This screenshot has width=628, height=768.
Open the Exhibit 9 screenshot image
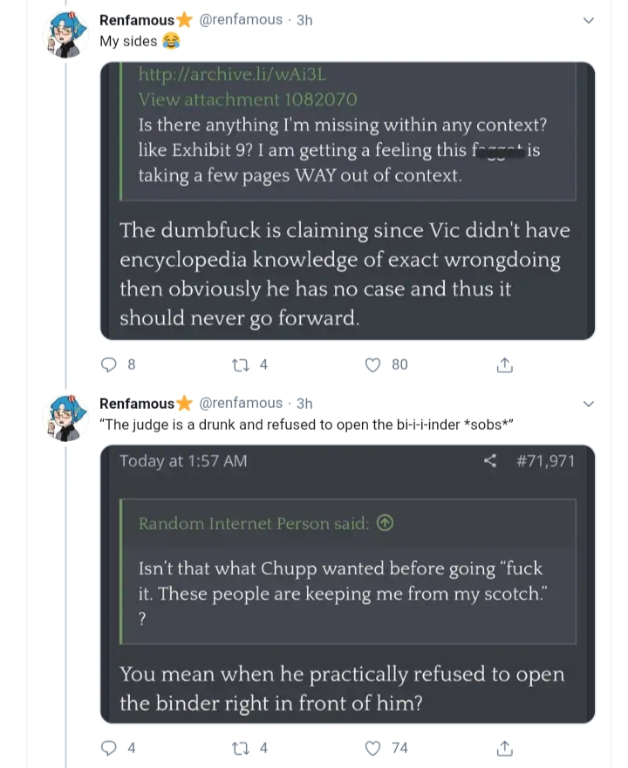point(348,200)
